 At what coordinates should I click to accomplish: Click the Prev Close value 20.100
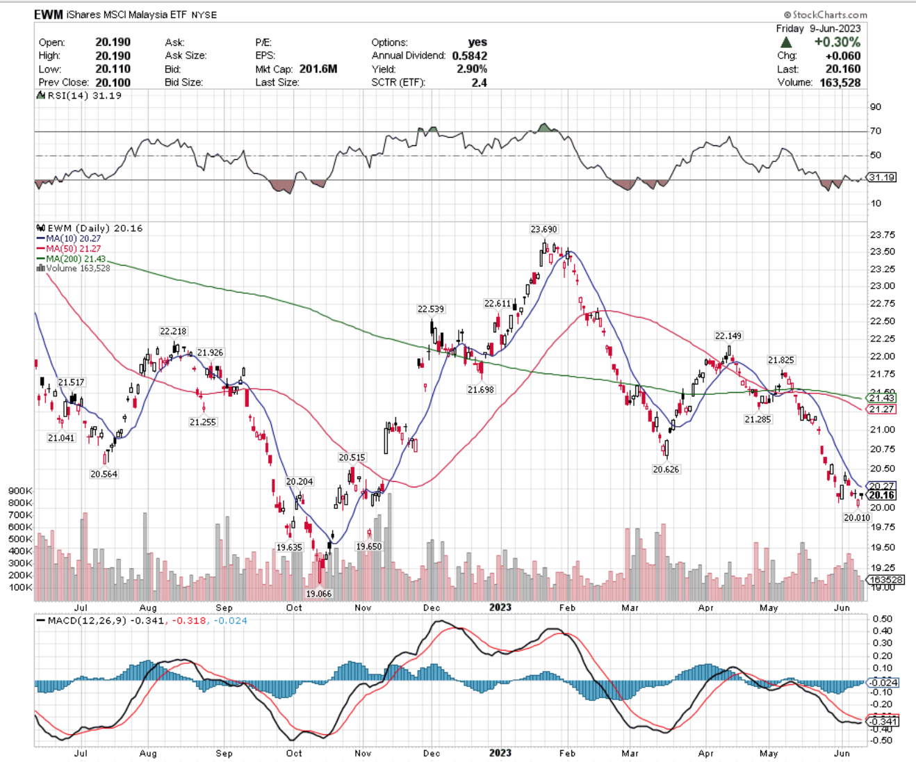113,82
